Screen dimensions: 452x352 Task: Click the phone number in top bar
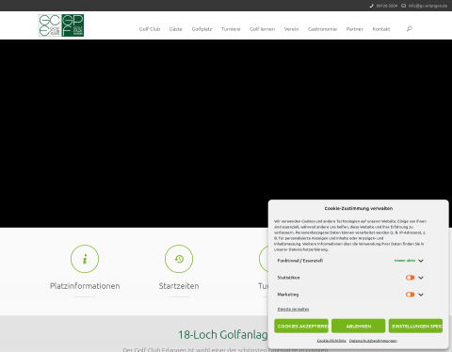387,6
